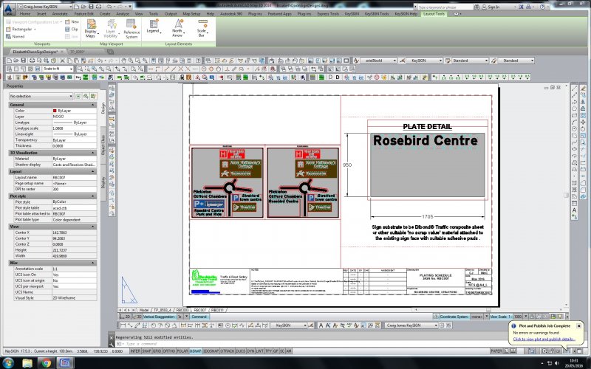Select the red circle sign icon
The width and height of the screenshot is (591, 369).
point(376,77)
